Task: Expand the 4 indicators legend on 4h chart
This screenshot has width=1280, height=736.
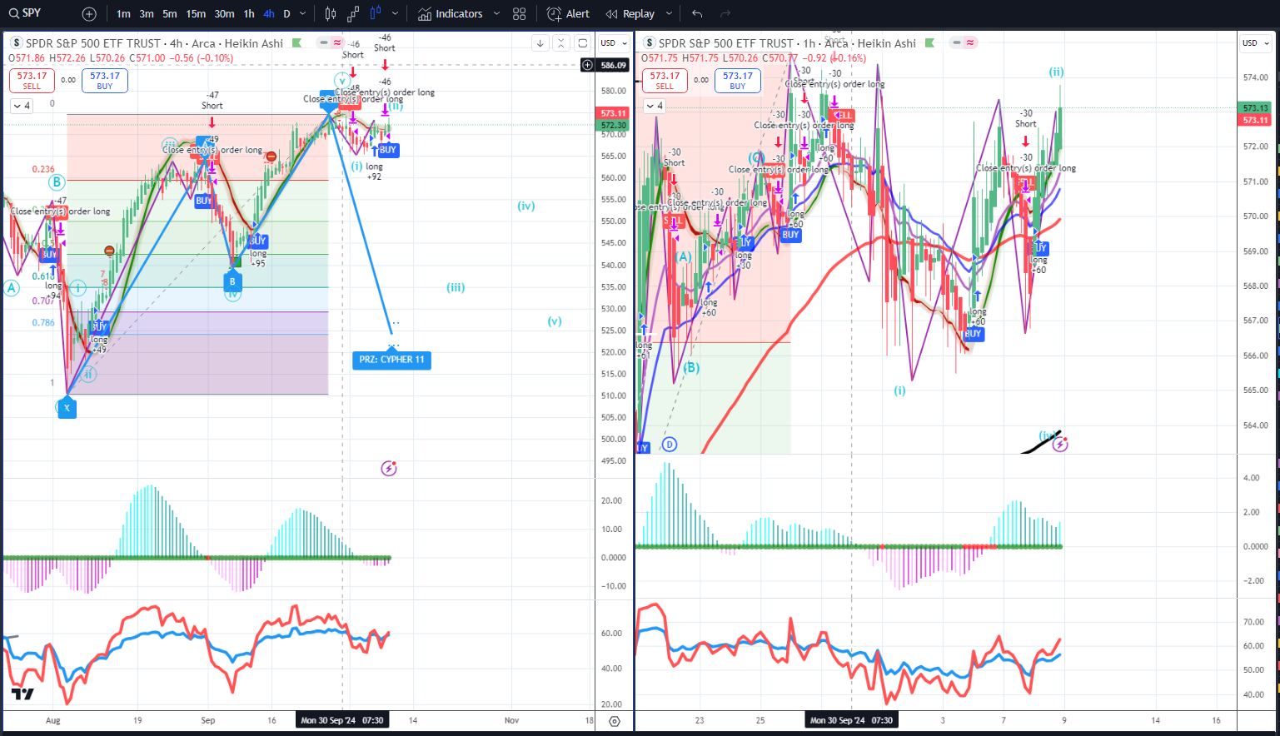Action: pos(22,106)
